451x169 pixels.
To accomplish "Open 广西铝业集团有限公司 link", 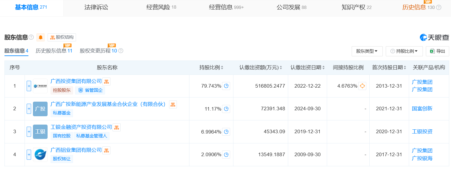I will click(76, 150).
